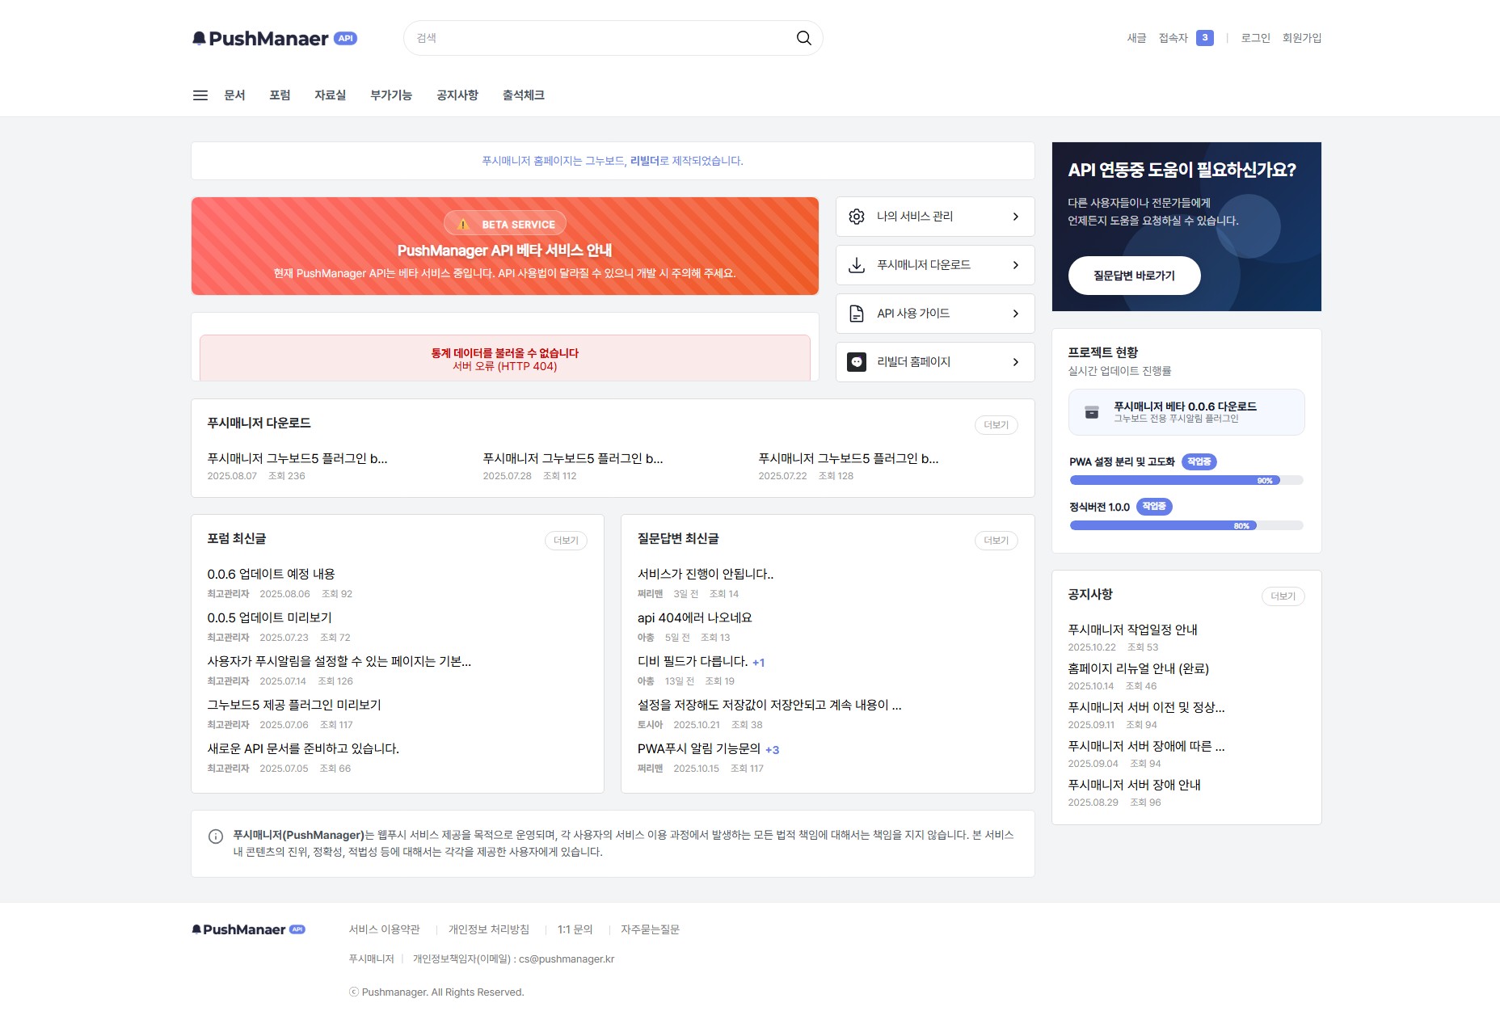1500x1028 pixels.
Task: Click the PWA 설정 분리 progress bar
Action: point(1186,480)
